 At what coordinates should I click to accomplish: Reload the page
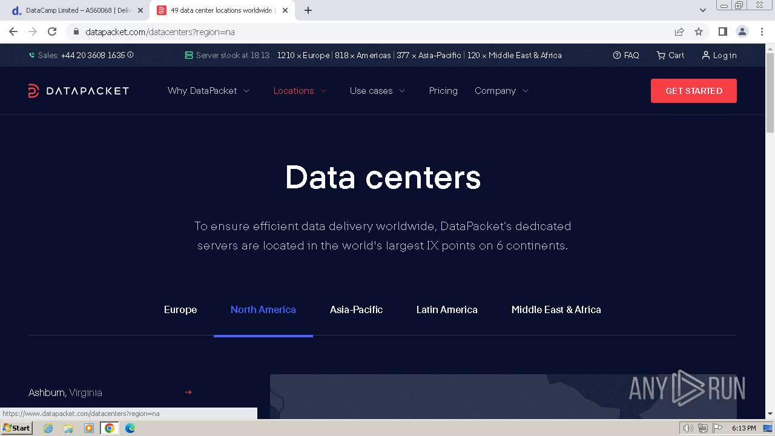[52, 31]
